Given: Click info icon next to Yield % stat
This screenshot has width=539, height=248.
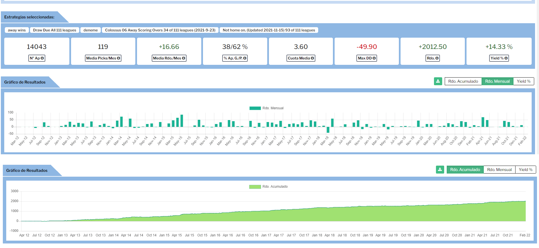Looking at the screenshot, I should click(506, 58).
